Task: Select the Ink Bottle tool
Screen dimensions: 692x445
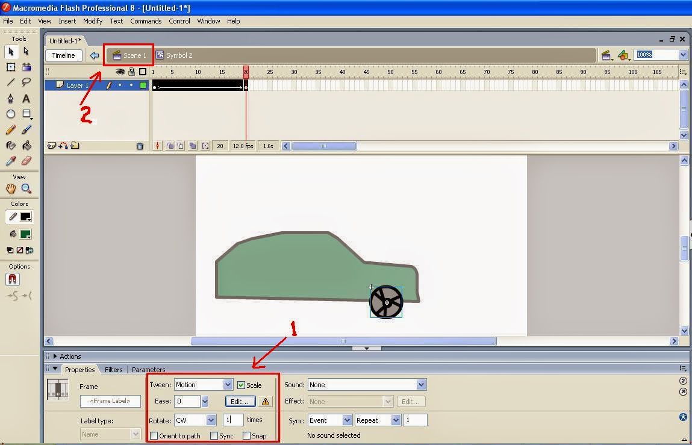Action: tap(11, 145)
